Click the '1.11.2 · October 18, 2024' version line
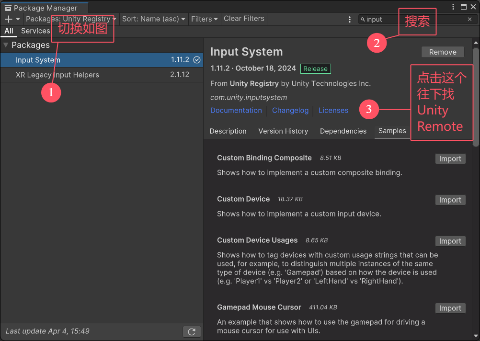 253,68
